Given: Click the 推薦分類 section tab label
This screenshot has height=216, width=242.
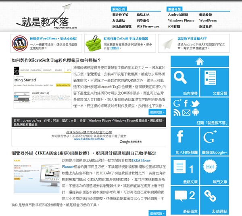Looking at the screenshot, I should point(174,9).
